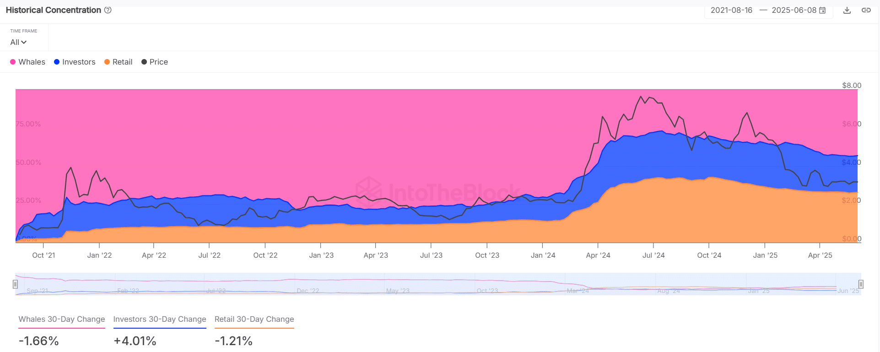Select the Whales 30-Day Change tab
880x352 pixels.
click(x=62, y=319)
